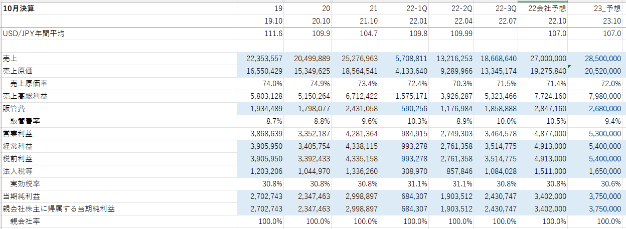Select the '営業利益' row label
The height and width of the screenshot is (229, 626).
click(119, 134)
